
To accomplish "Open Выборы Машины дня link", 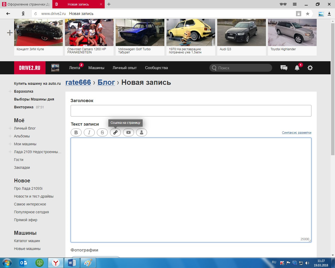I will pyautogui.click(x=34, y=99).
